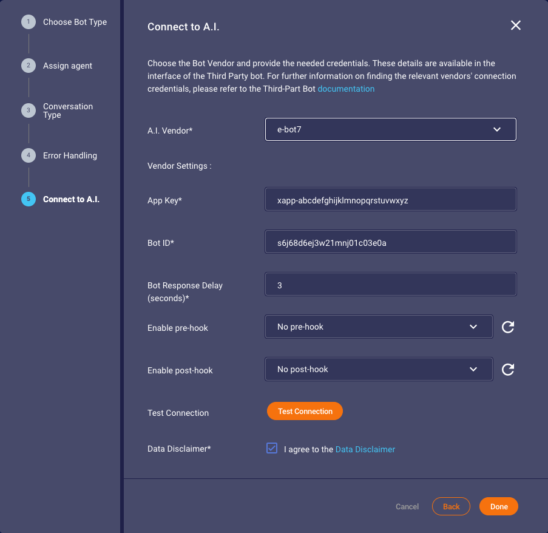
Task: Click the step 3 circle icon
Action: (x=29, y=110)
